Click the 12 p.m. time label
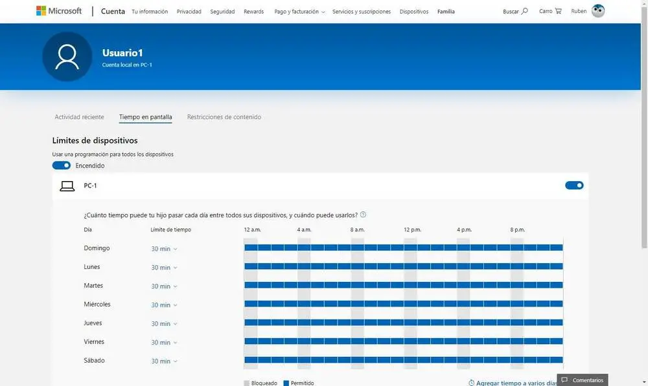This screenshot has width=648, height=386. pos(412,230)
